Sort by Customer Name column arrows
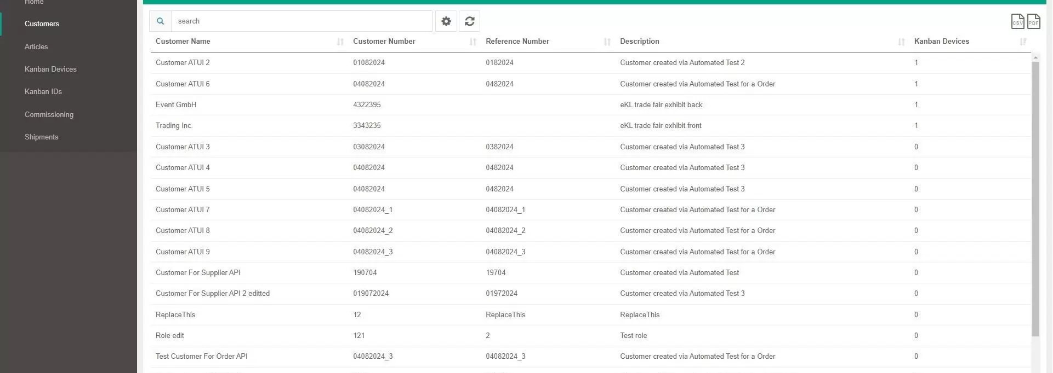Screen dimensions: 1053x373 (x=340, y=42)
